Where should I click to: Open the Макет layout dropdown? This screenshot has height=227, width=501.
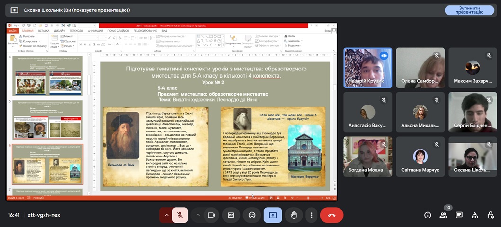[66, 36]
